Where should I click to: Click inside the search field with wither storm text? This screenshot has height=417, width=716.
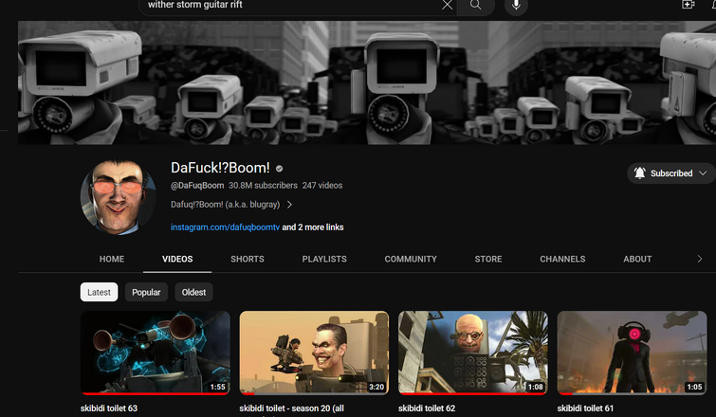click(292, 5)
